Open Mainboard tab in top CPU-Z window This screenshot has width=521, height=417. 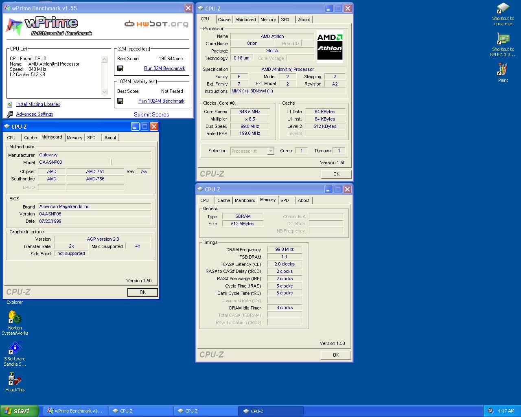click(245, 20)
